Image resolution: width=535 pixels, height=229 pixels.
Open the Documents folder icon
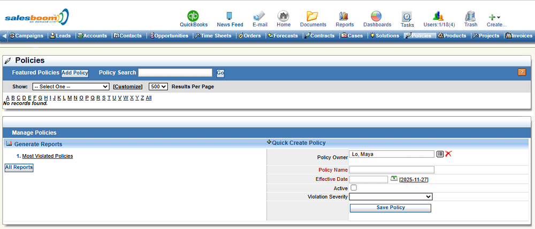[x=312, y=16]
